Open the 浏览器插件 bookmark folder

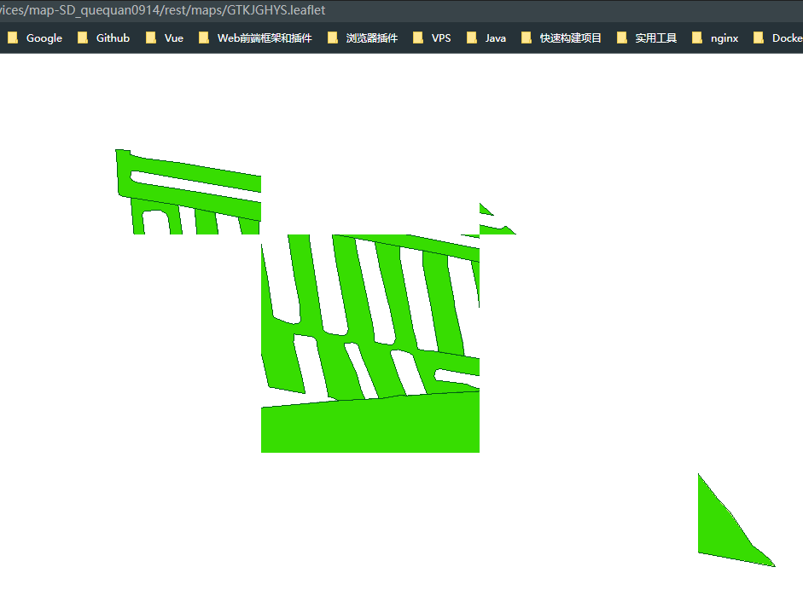pos(363,38)
